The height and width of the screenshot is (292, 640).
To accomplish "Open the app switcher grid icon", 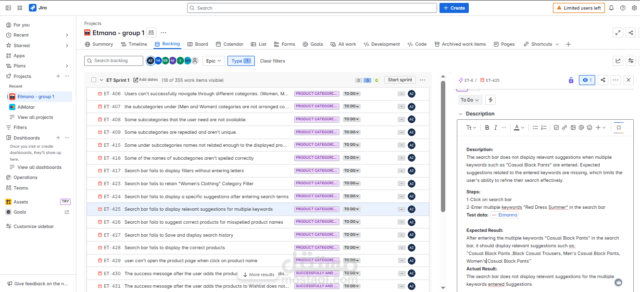I will point(20,8).
